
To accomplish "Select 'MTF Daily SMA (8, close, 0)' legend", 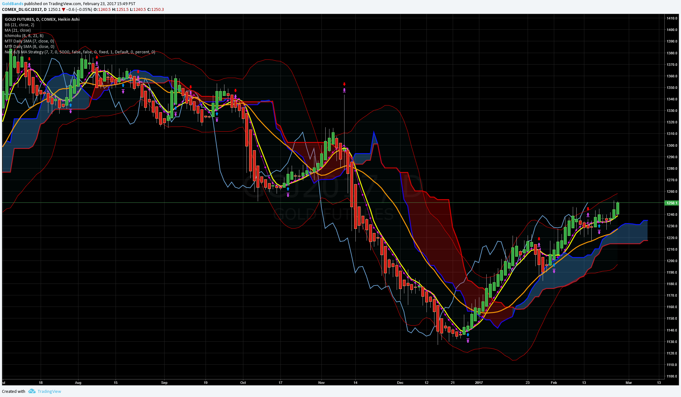I will [29, 46].
